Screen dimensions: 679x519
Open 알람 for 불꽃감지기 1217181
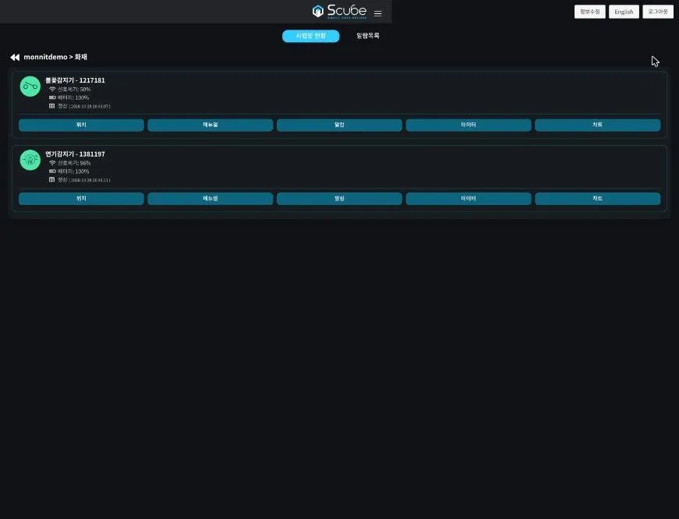pyautogui.click(x=340, y=125)
